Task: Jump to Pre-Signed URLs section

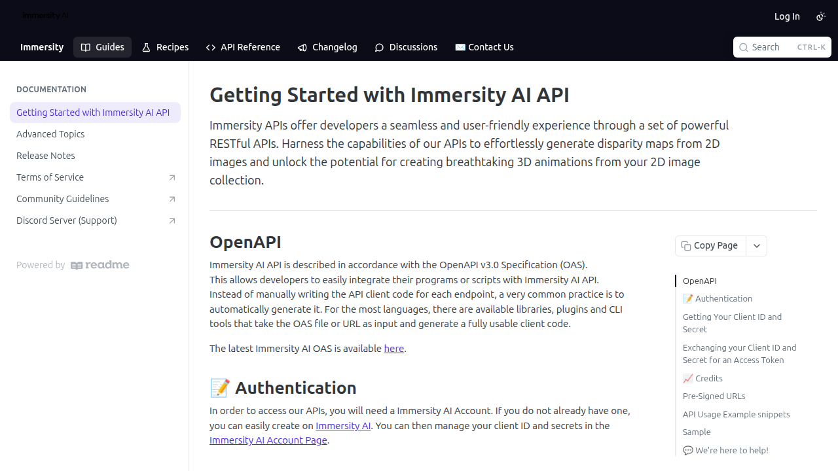Action: pos(714,396)
